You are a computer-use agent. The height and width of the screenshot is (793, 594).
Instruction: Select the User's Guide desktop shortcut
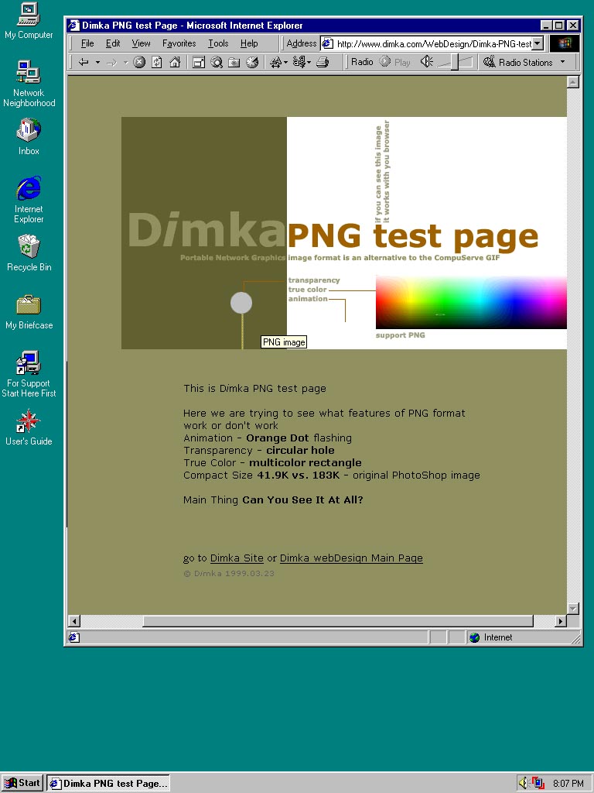tap(29, 427)
